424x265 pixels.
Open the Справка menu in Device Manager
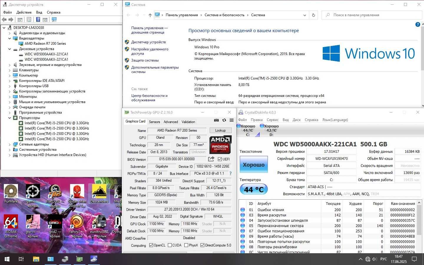click(x=53, y=12)
